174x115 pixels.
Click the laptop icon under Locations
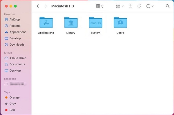[6, 84]
